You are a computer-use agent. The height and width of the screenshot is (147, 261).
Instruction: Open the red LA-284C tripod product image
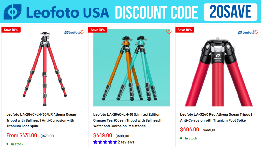click(x=45, y=69)
